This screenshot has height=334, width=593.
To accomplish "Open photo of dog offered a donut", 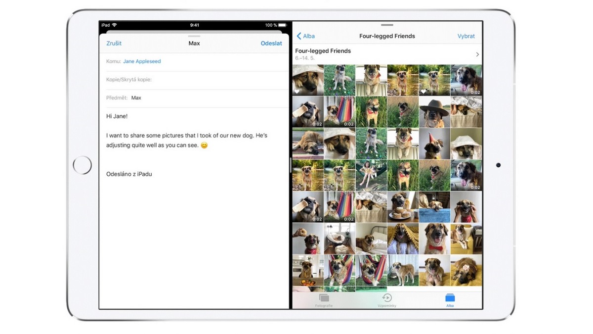I will coord(308,239).
